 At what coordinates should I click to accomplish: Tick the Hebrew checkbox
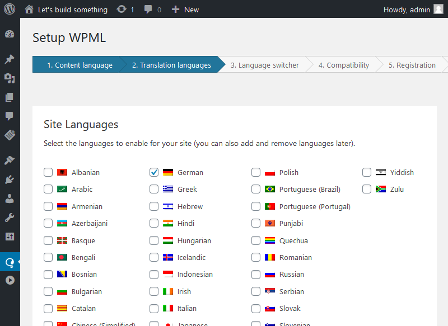point(153,206)
